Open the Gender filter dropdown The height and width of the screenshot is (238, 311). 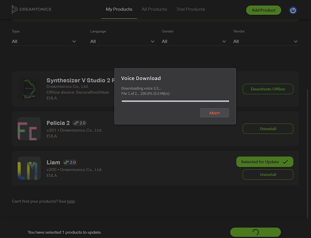(x=194, y=41)
